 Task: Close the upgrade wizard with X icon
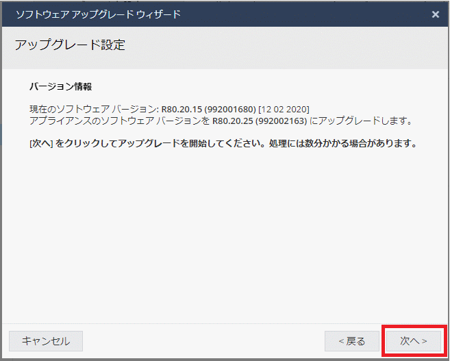click(436, 14)
